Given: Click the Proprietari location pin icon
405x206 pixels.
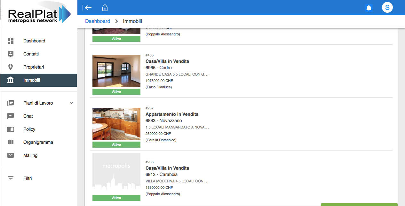Looking at the screenshot, I should click(x=11, y=67).
